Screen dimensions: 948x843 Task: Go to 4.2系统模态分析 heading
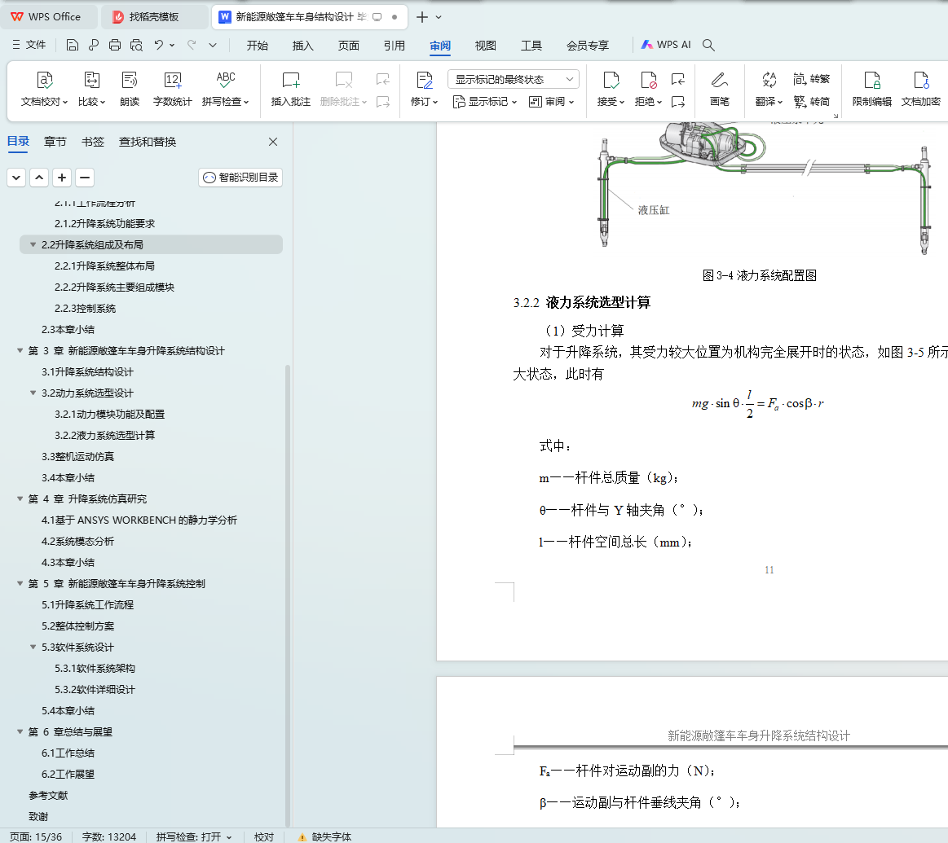tap(77, 541)
